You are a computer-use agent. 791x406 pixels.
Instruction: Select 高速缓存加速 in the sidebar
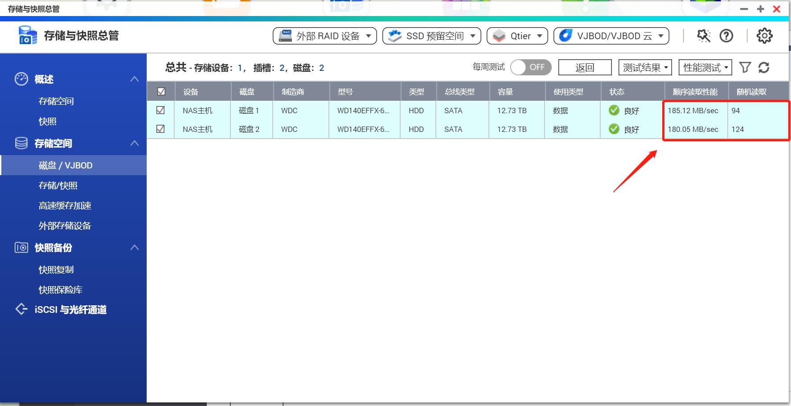64,205
